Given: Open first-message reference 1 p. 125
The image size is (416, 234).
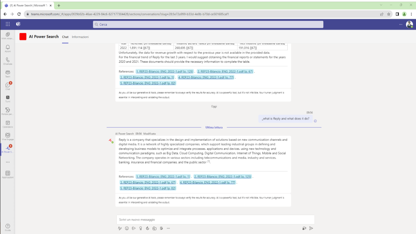Looking at the screenshot, I should [x=164, y=71].
